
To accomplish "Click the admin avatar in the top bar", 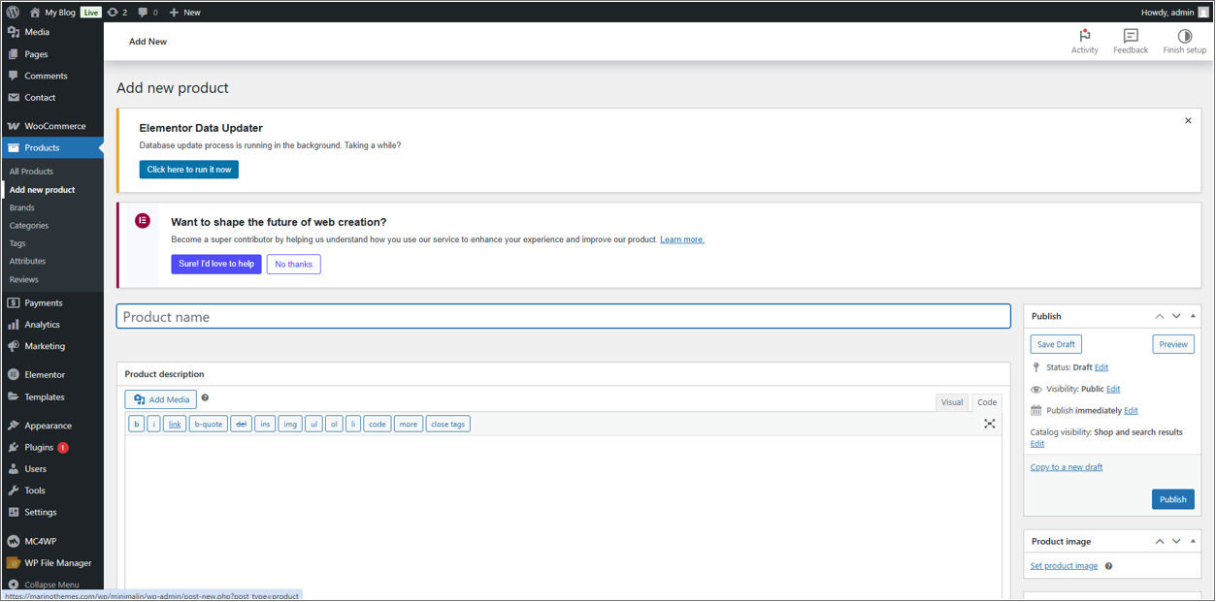I will click(1203, 12).
